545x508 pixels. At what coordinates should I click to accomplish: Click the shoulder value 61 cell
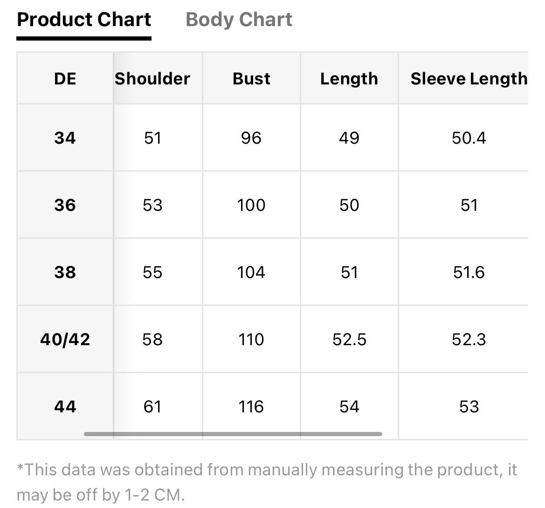[152, 406]
